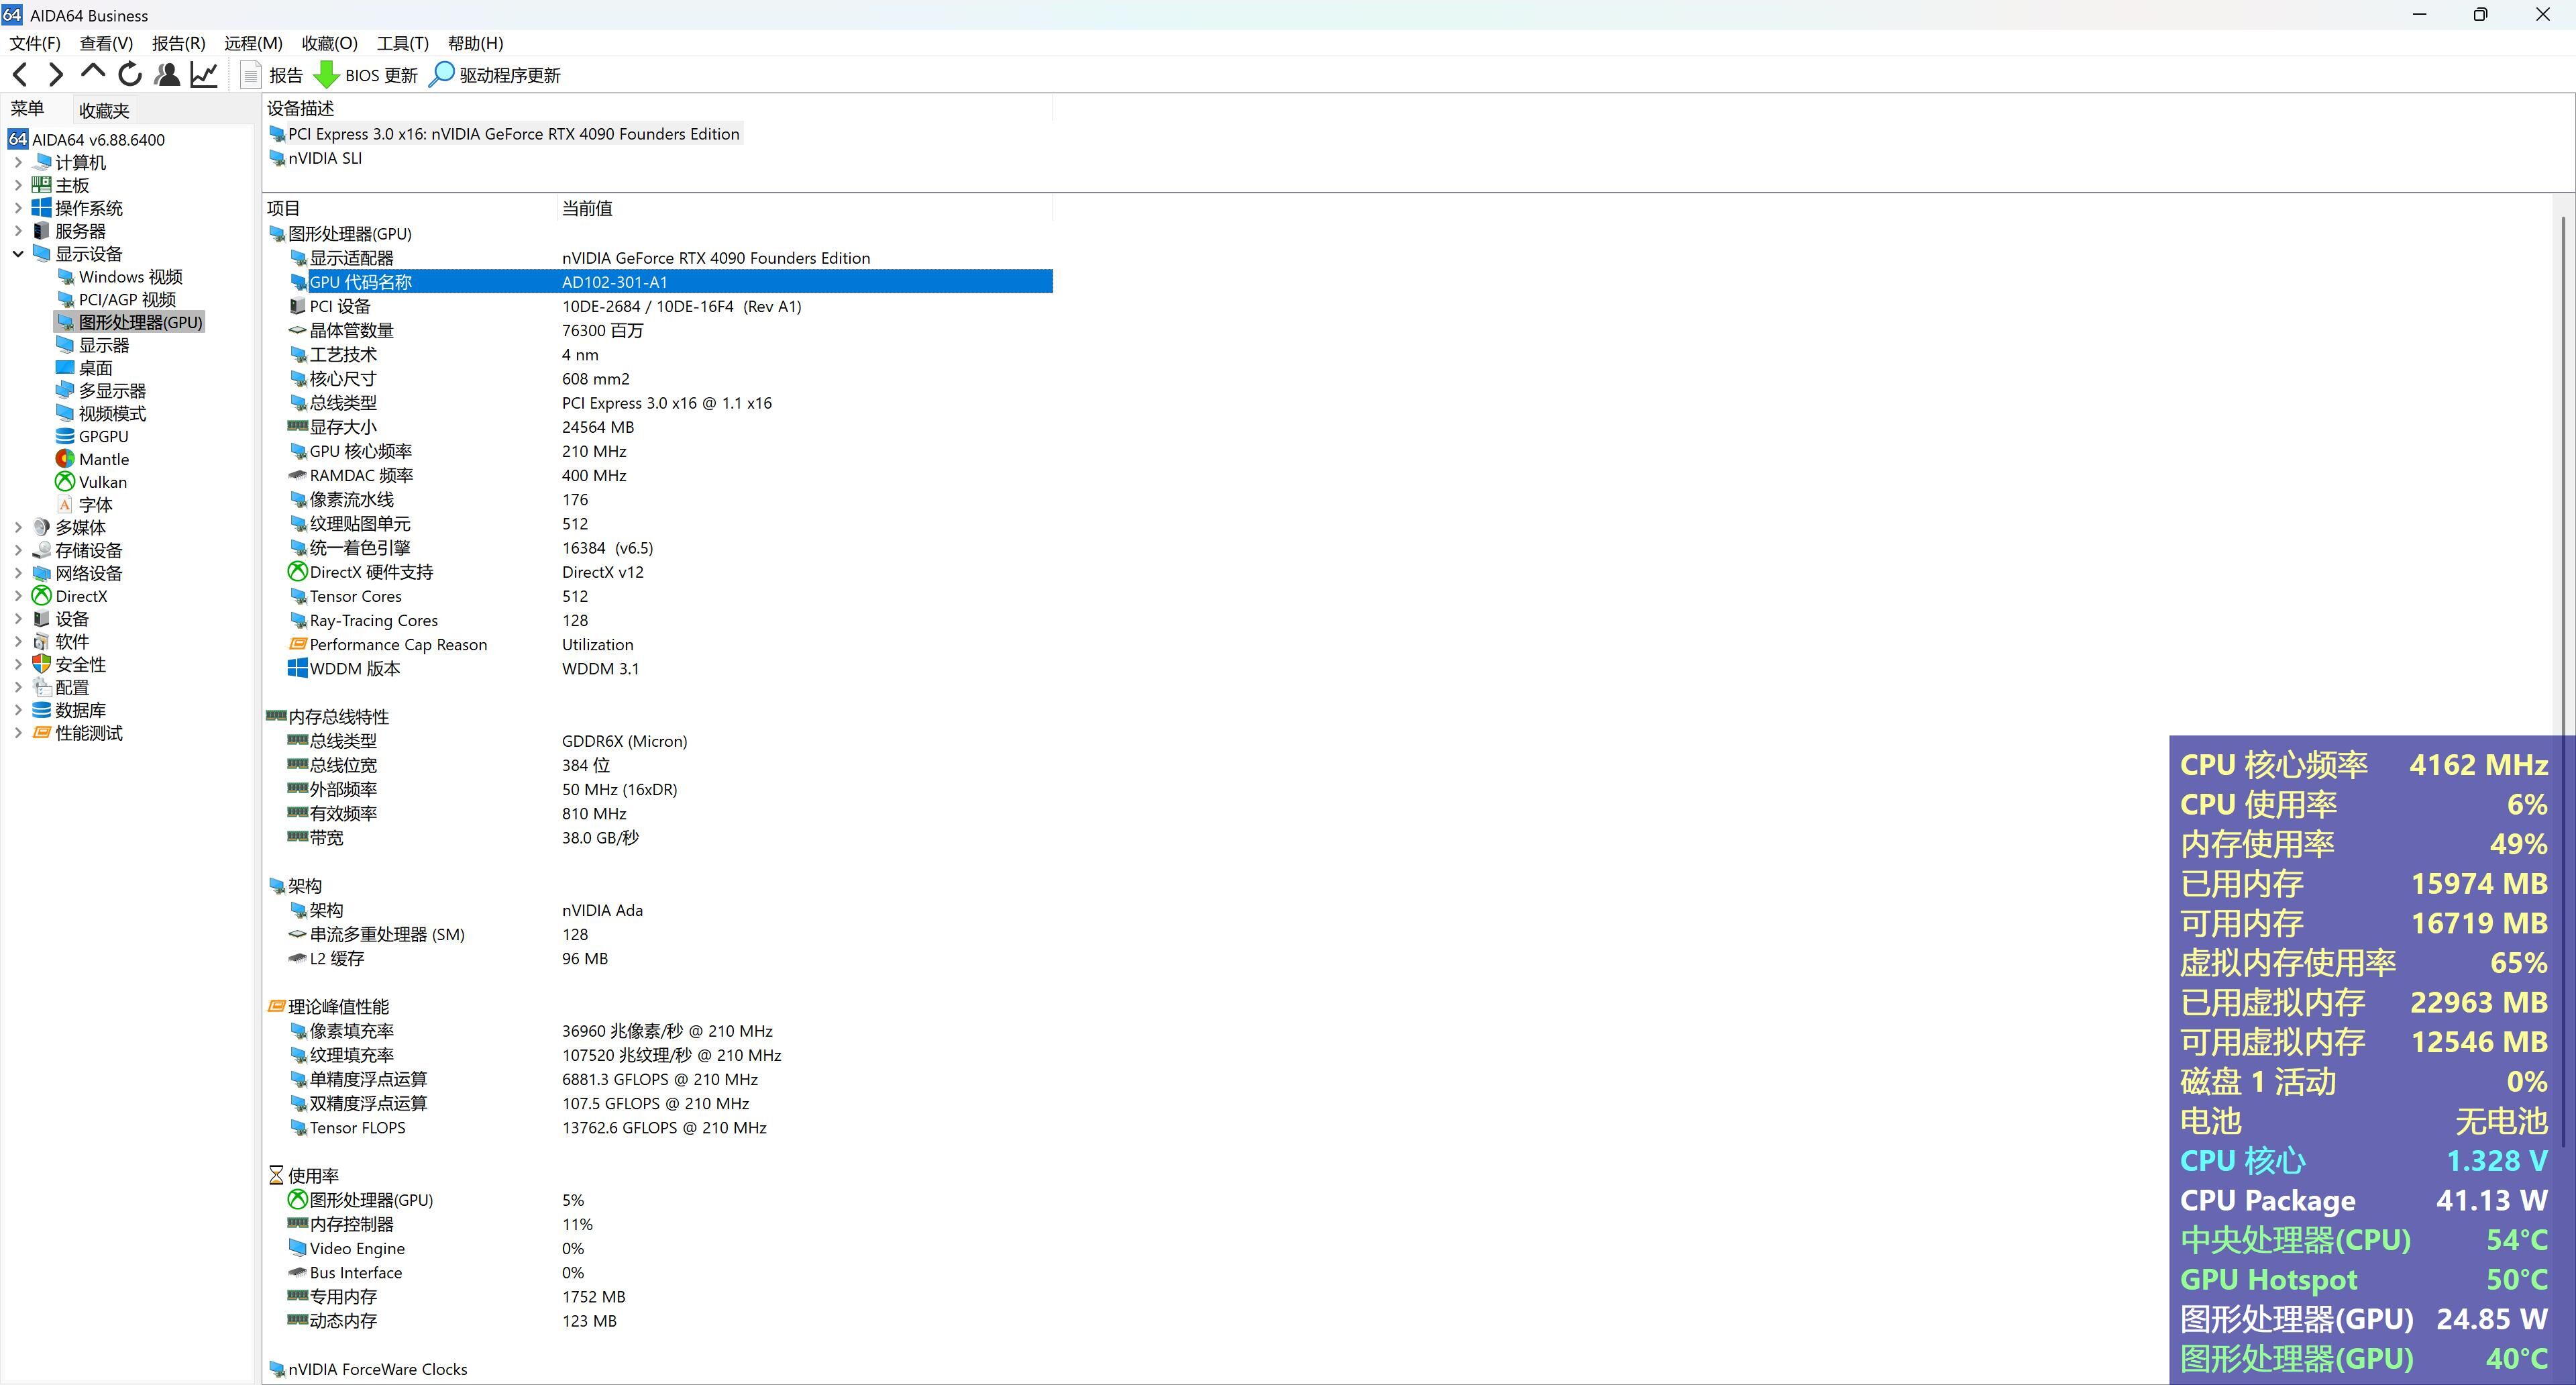Navigate up one level with the up arrow

(93, 73)
